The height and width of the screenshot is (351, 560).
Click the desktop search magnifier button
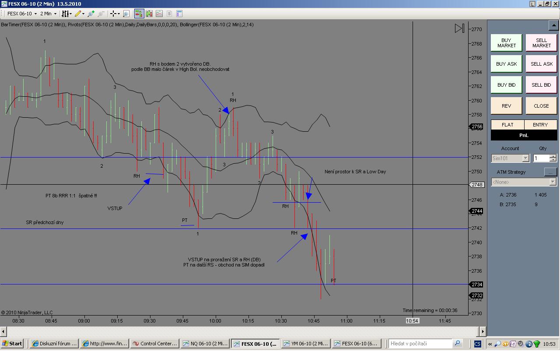pyautogui.click(x=458, y=344)
